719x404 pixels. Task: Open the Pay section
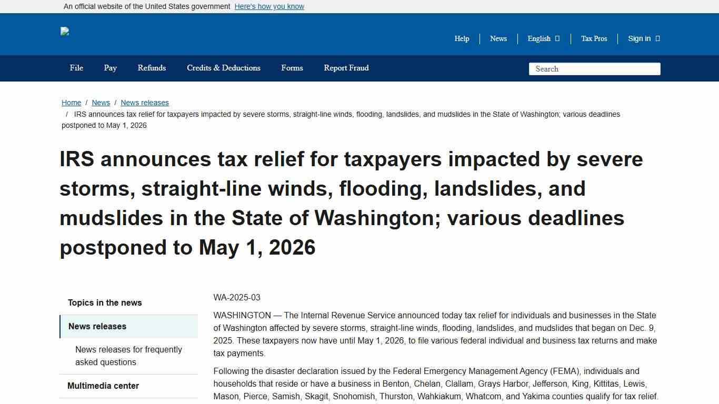(x=110, y=68)
